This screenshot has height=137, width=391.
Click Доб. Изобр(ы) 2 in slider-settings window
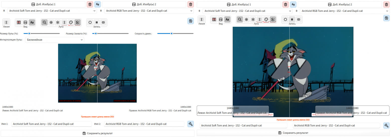[144, 4]
